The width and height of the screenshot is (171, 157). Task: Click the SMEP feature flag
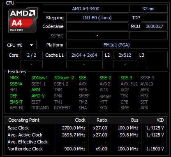click(x=84, y=96)
